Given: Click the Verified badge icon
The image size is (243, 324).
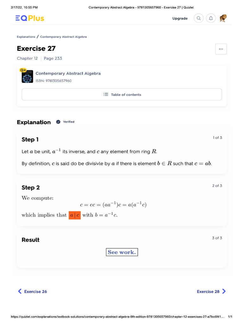Looking at the screenshot, I should [x=58, y=122].
